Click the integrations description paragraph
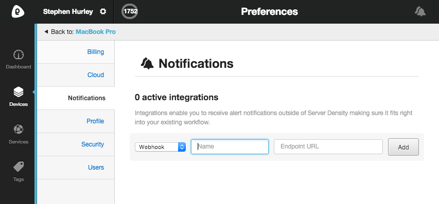Screen dimensions: 439x204 click(273, 118)
